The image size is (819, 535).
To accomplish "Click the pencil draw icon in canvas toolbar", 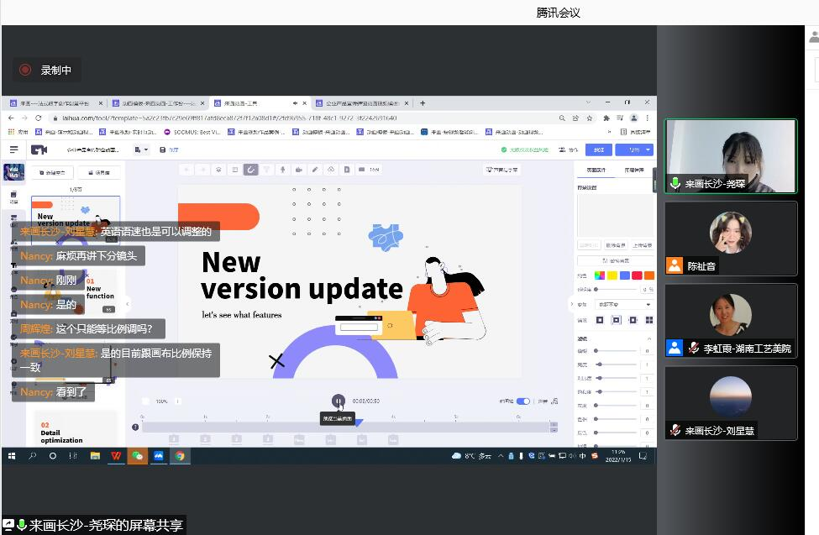I will 315,170.
